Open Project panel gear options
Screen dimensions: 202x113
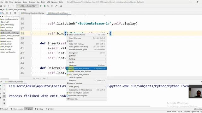click(15, 13)
